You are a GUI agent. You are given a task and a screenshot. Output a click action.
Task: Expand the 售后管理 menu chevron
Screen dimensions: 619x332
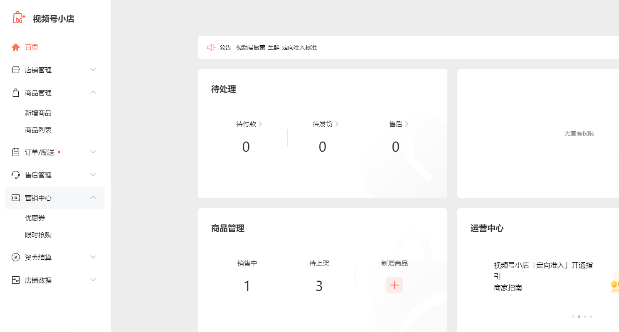[93, 175]
